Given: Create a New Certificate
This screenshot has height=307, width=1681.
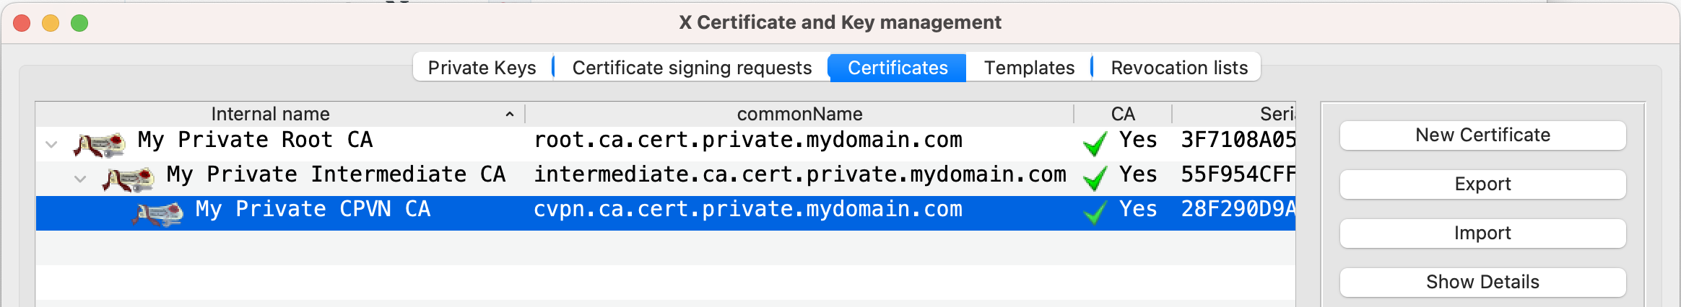Looking at the screenshot, I should (x=1482, y=135).
